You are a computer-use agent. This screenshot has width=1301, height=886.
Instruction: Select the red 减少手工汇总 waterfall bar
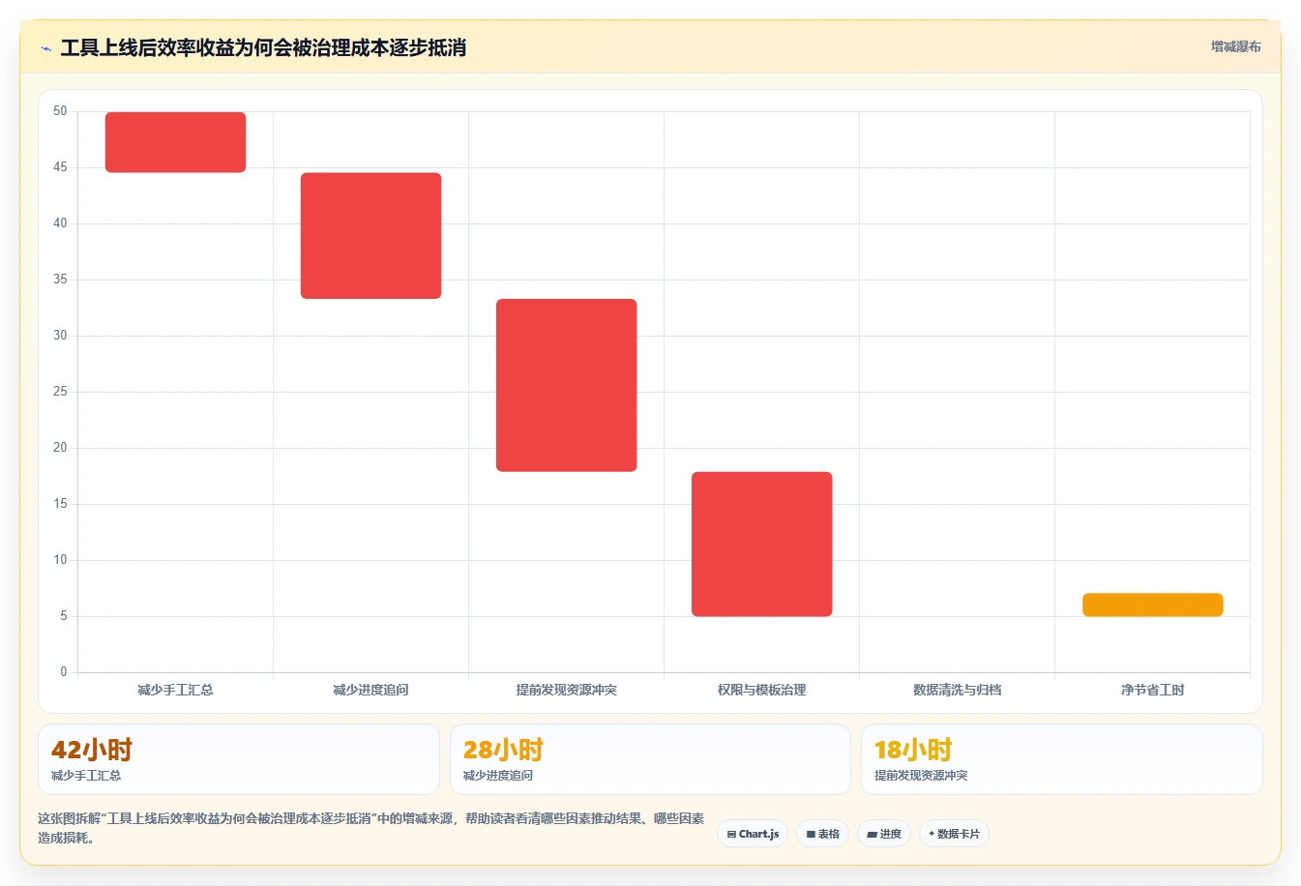(x=175, y=142)
